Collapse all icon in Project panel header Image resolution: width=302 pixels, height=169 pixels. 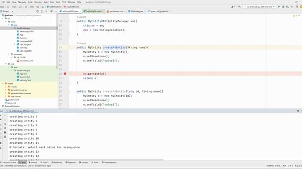point(46,11)
